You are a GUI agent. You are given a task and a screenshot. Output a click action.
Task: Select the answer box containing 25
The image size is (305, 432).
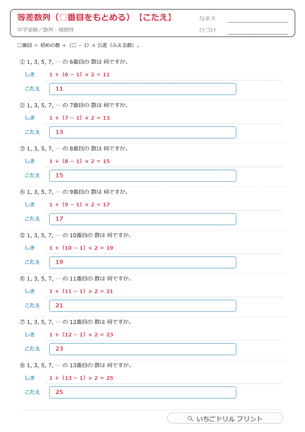[x=143, y=392]
